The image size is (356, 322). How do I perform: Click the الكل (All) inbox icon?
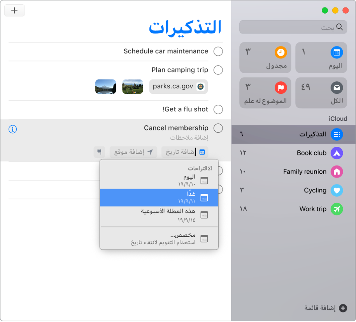tap(337, 87)
